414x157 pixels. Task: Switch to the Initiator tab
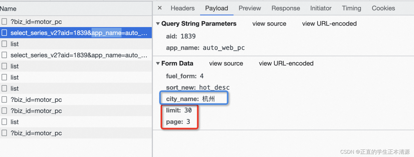click(320, 8)
